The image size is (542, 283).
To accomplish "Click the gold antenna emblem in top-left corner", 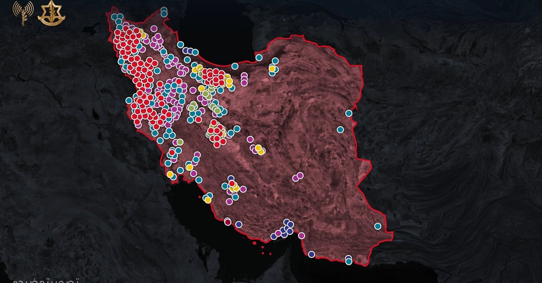I will (23, 13).
